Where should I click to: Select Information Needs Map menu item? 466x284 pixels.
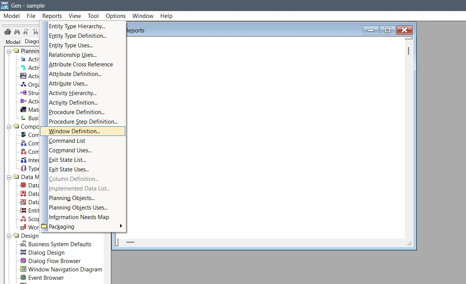[x=79, y=217]
